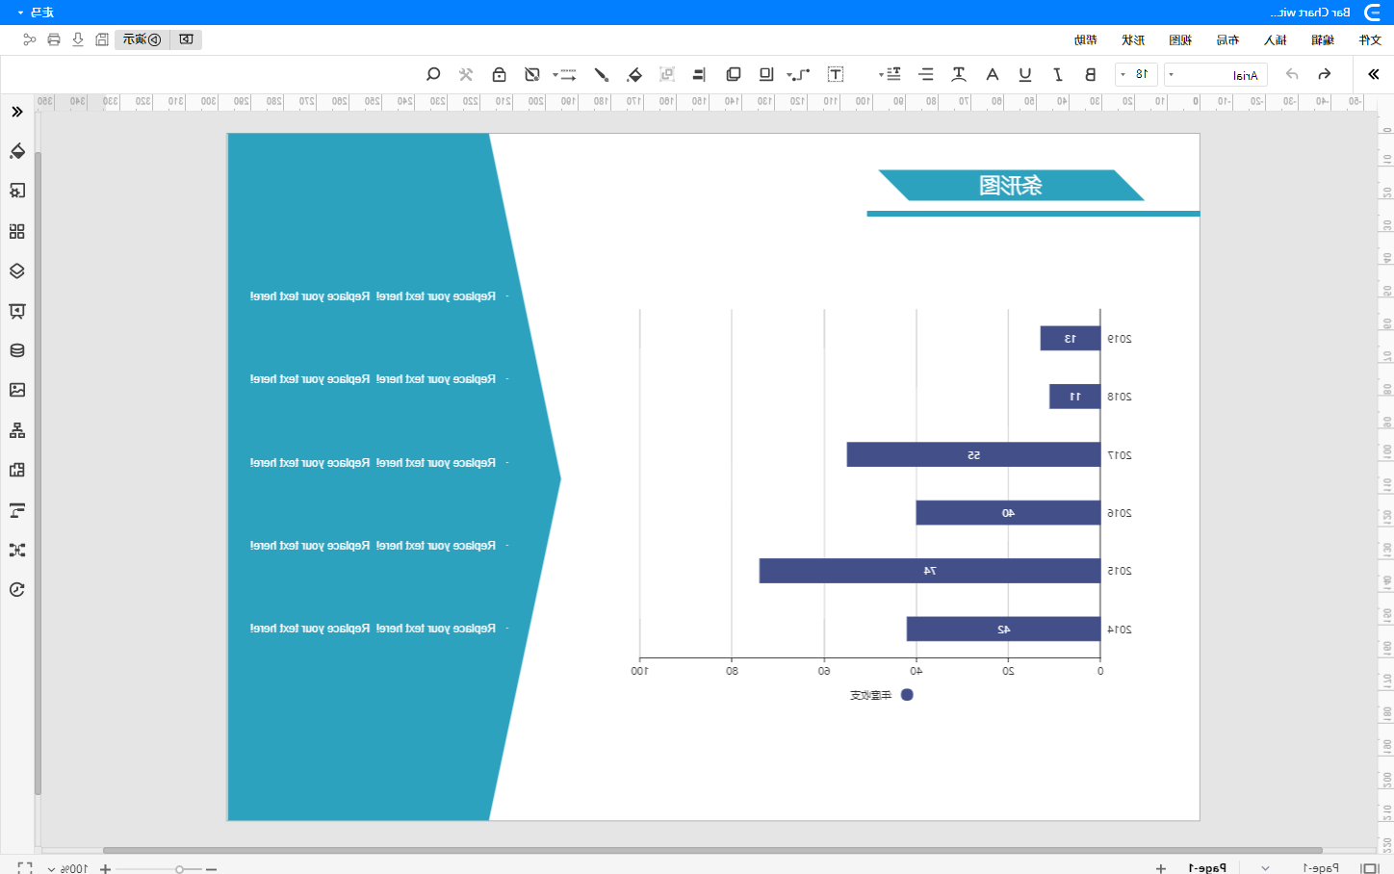The image size is (1394, 874).
Task: Toggle italic formatting
Action: pos(1058,74)
